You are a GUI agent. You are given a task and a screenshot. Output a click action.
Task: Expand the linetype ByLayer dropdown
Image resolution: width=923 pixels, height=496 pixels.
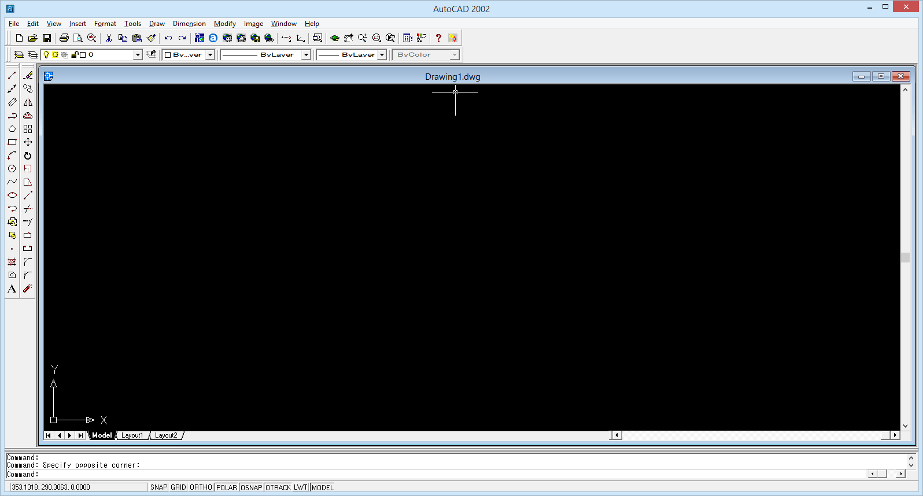pyautogui.click(x=307, y=55)
